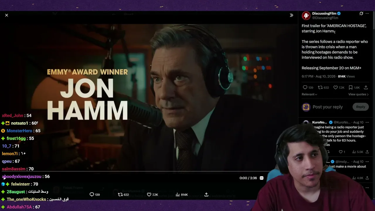Click the Reply button
The width and height of the screenshot is (375, 211).
tap(361, 107)
